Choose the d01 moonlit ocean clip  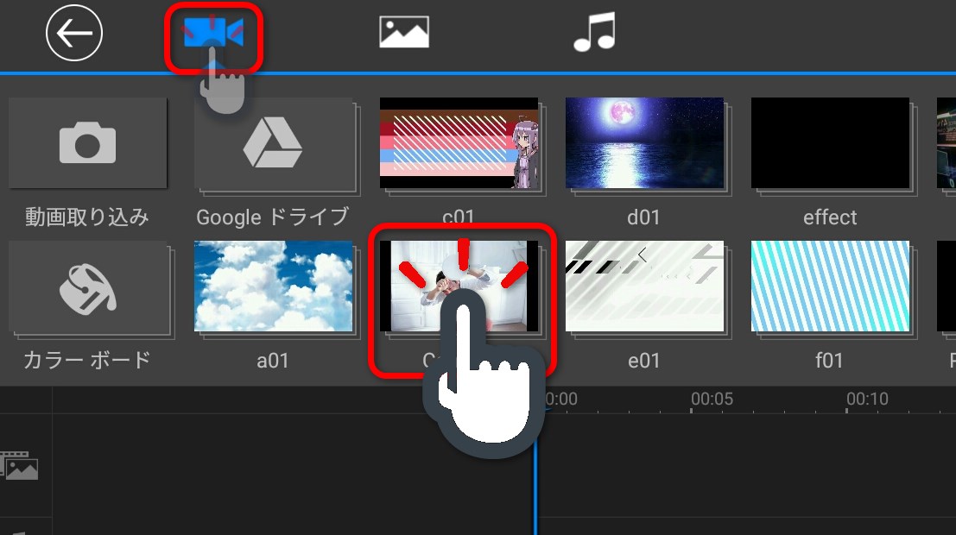[x=644, y=143]
